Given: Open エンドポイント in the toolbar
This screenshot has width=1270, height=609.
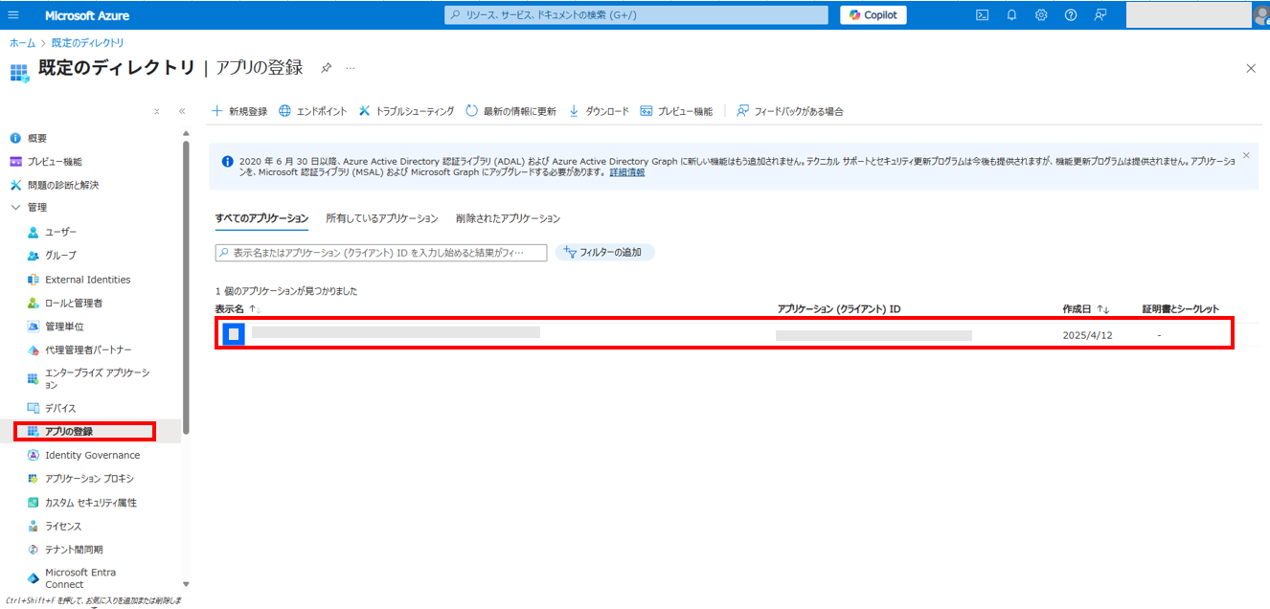Looking at the screenshot, I should (x=313, y=111).
